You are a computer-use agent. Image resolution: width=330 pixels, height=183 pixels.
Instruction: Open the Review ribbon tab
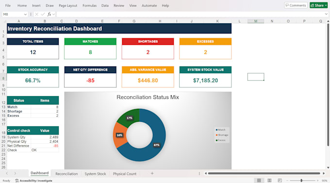click(x=119, y=5)
